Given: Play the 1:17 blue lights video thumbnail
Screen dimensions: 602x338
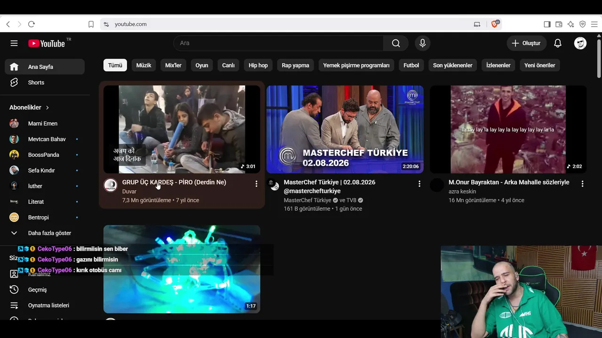Looking at the screenshot, I should (x=182, y=269).
